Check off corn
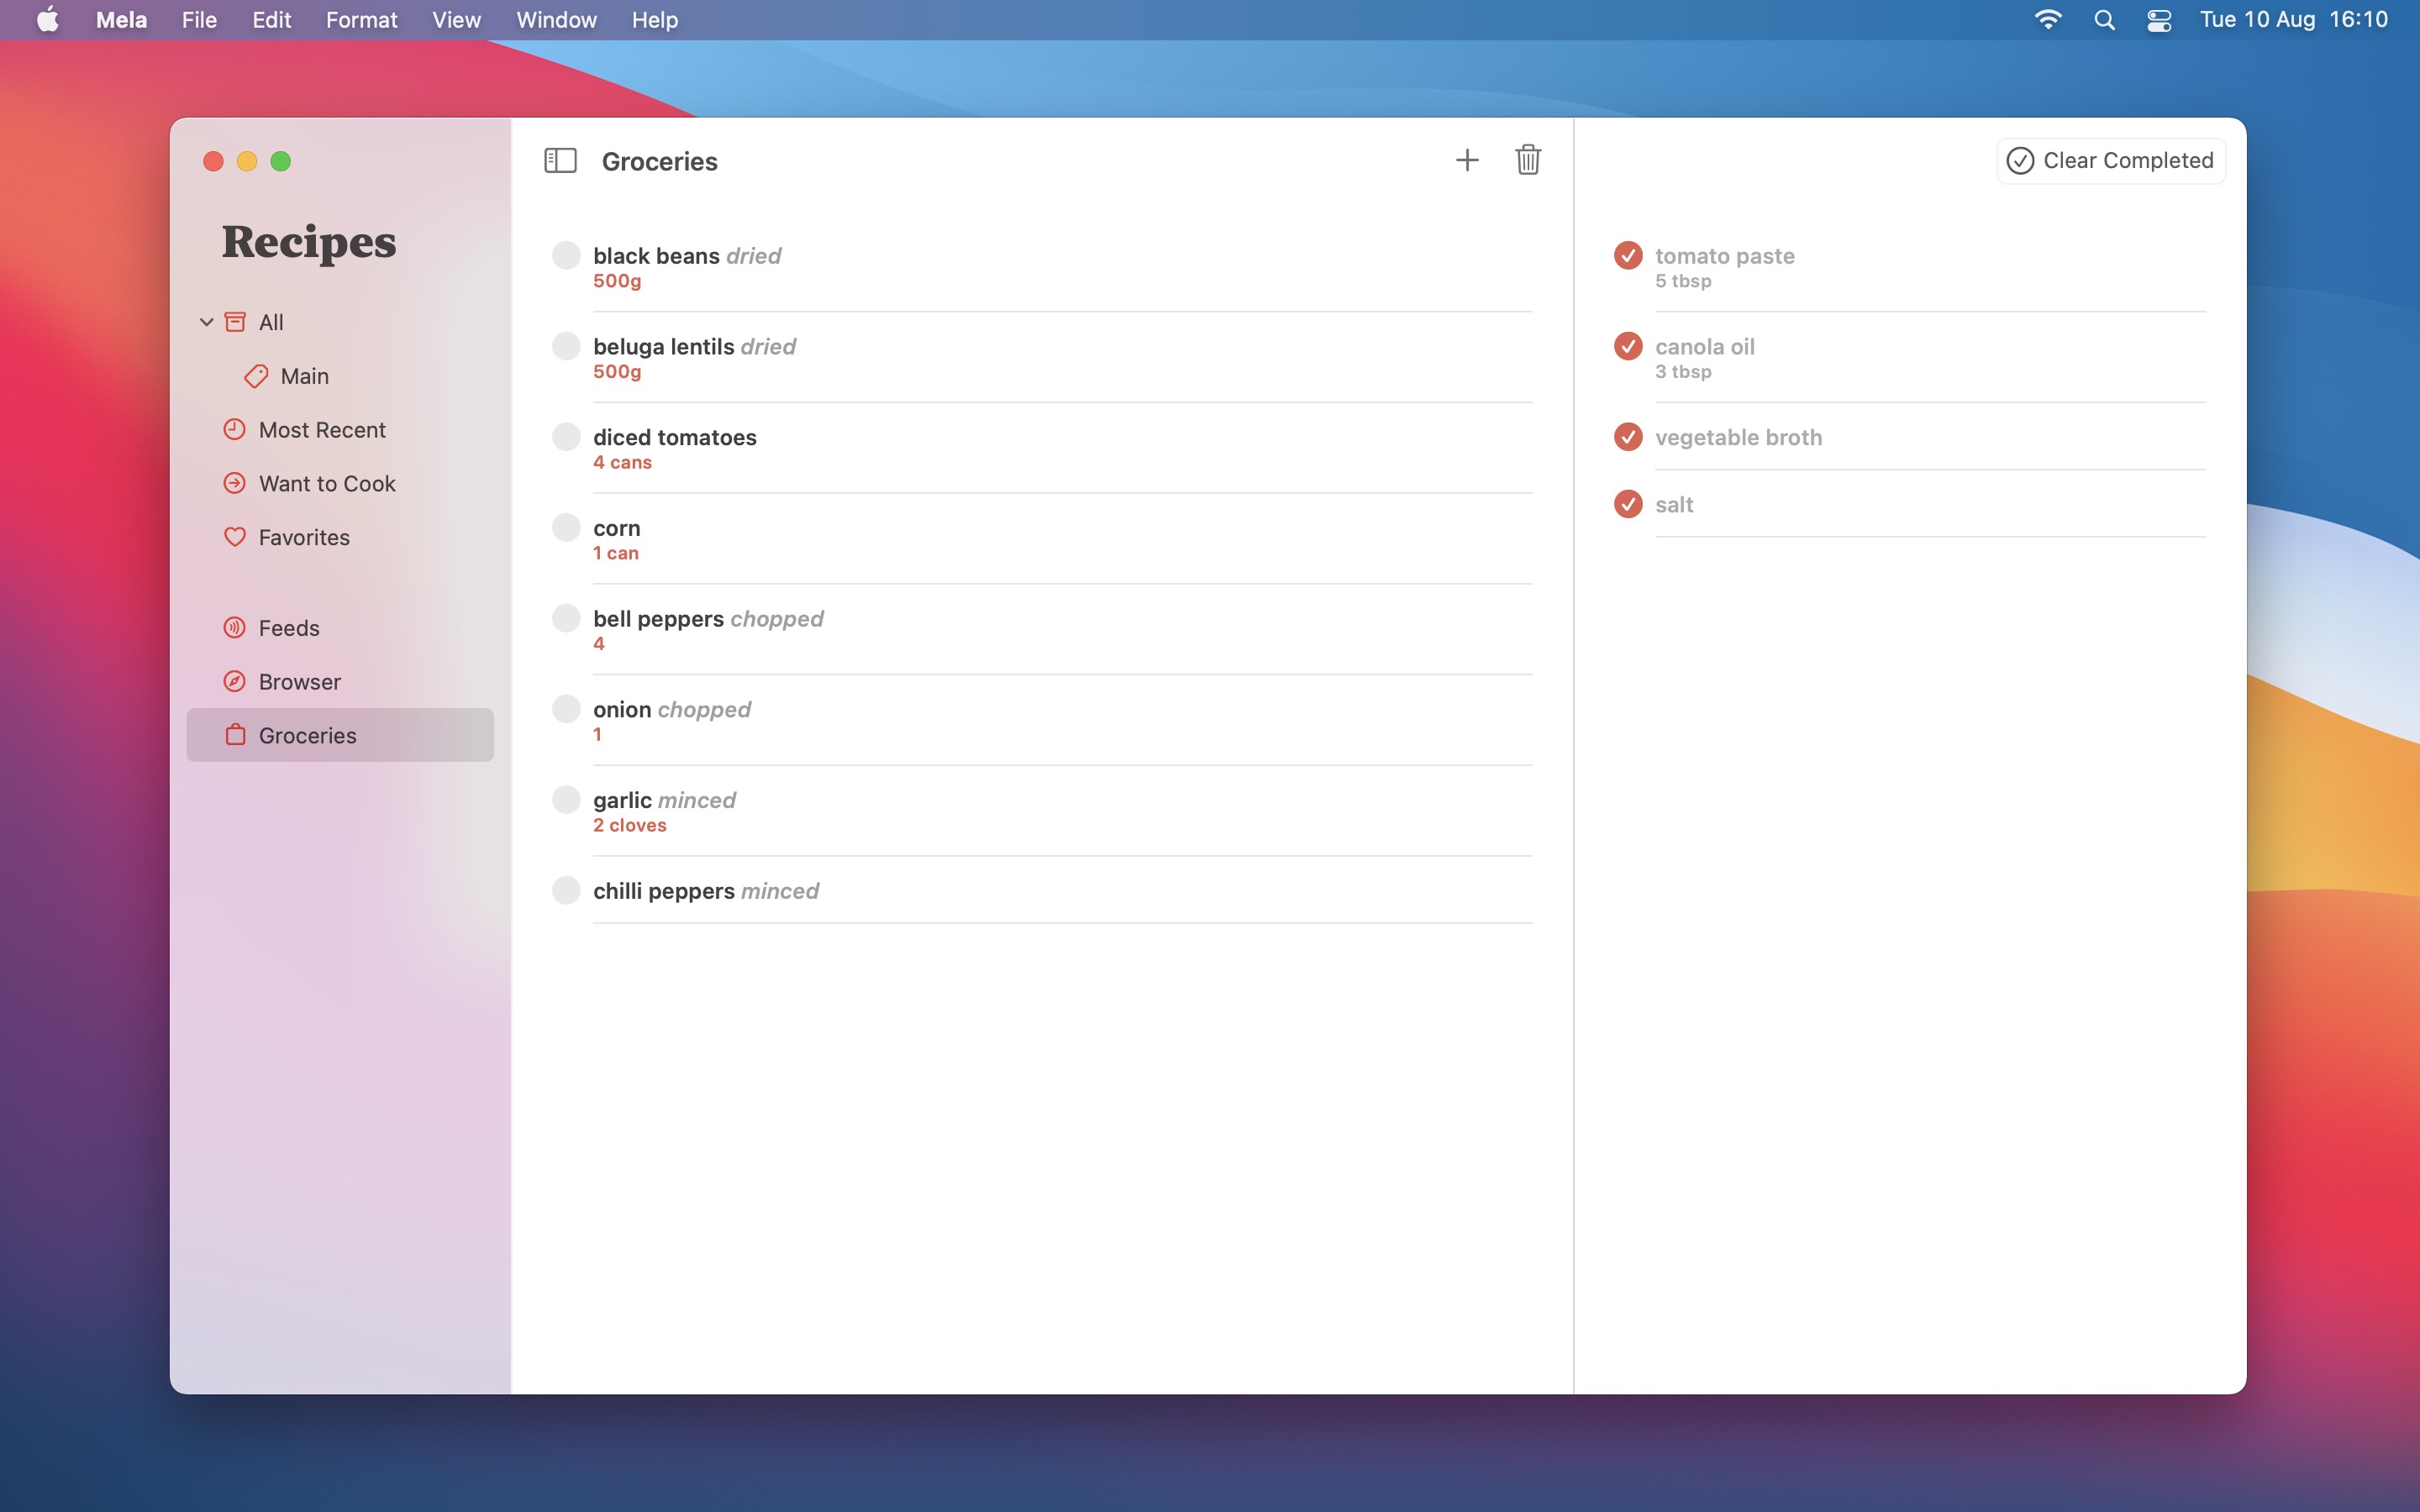2420x1512 pixels. [566, 528]
